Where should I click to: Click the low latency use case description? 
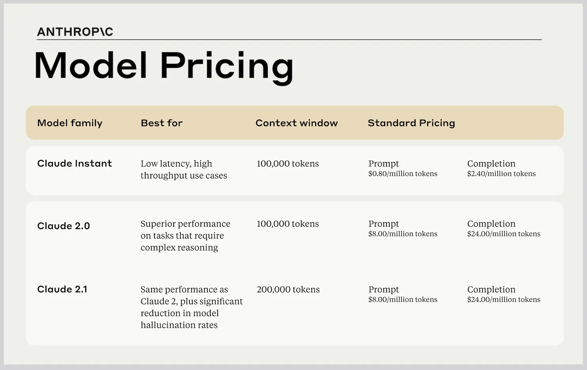point(184,169)
